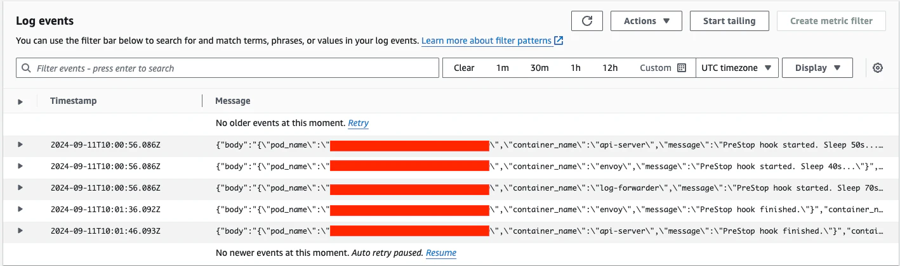
Task: Clear the time range filter
Action: pyautogui.click(x=464, y=68)
